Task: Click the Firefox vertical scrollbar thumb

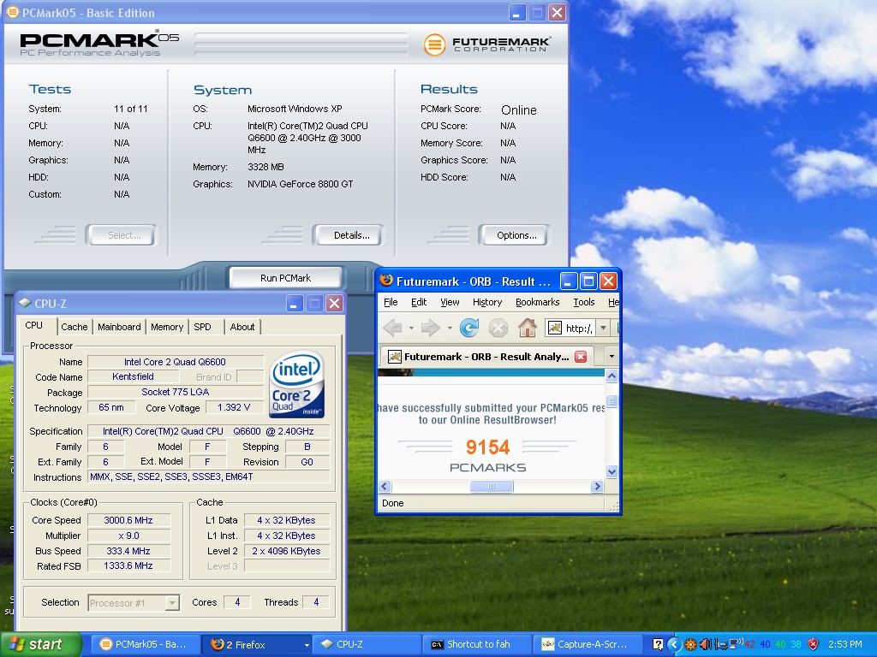Action: click(x=612, y=401)
